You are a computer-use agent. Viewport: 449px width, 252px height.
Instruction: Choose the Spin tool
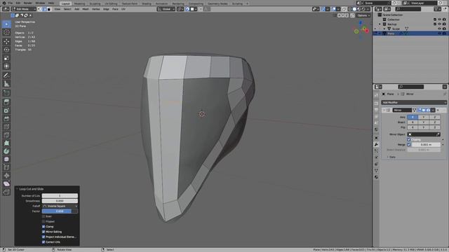6,151
